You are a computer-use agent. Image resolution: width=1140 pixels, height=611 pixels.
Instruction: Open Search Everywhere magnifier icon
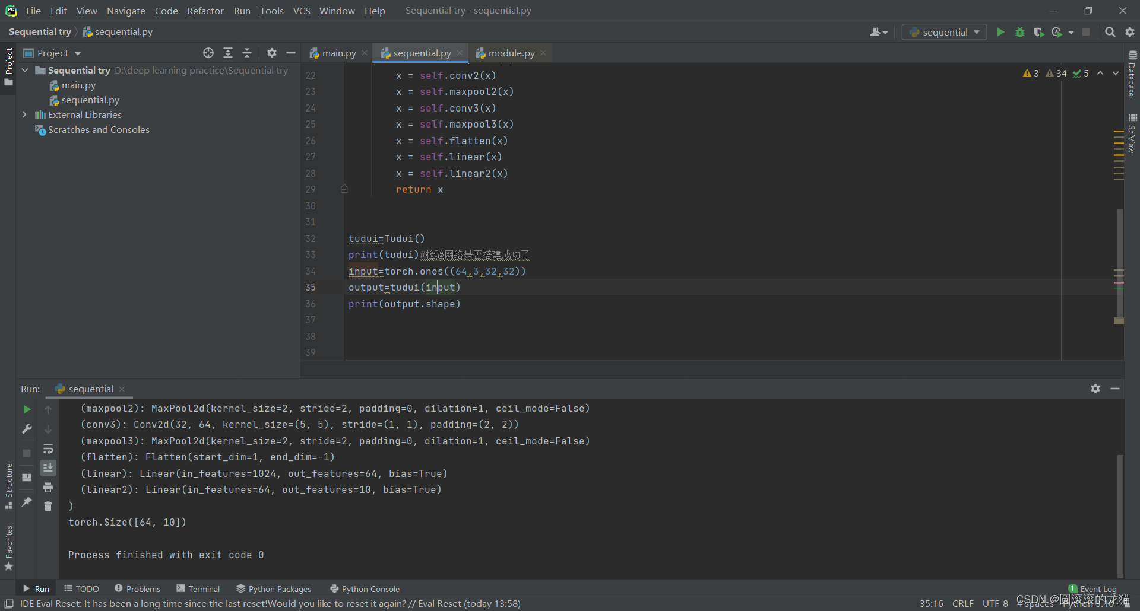[x=1110, y=32]
